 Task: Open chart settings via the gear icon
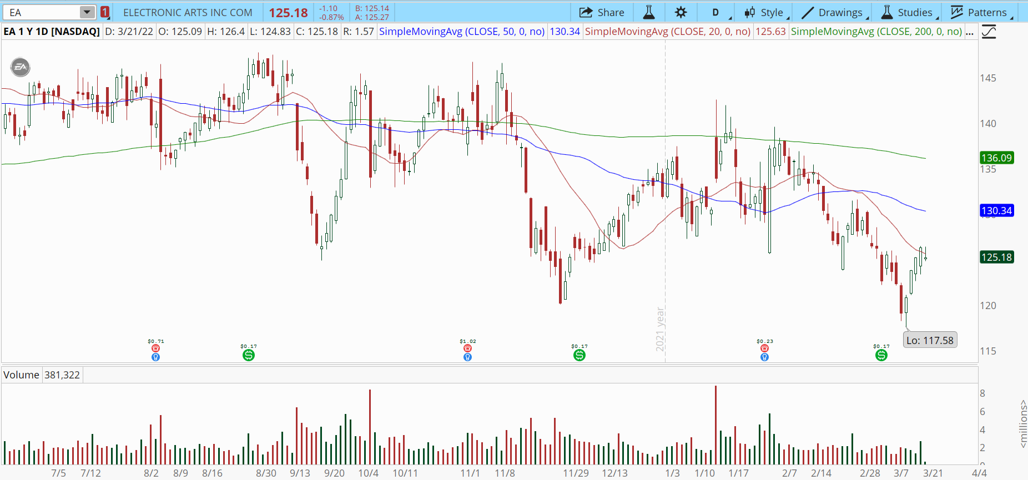[x=681, y=12]
